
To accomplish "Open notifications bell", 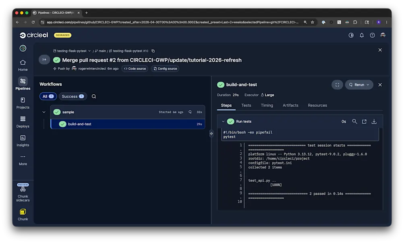I will (x=362, y=35).
